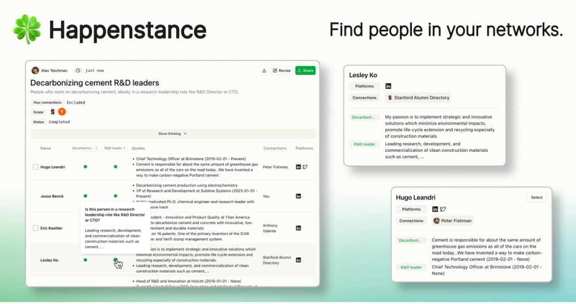The height and width of the screenshot is (304, 576).
Task: Click Stanford Alumni Directory chip on Lesley Ko card
Action: coord(418,98)
